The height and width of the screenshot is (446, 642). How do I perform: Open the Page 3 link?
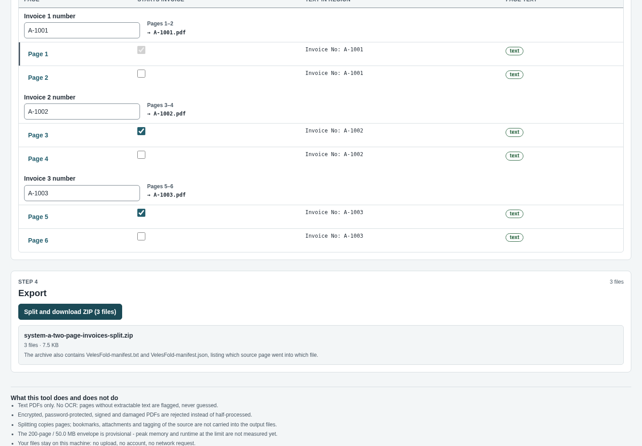click(x=38, y=135)
